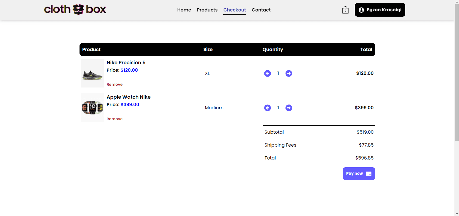This screenshot has width=459, height=216.
Task: Click the credit card icon in Pay now
Action: (x=369, y=174)
